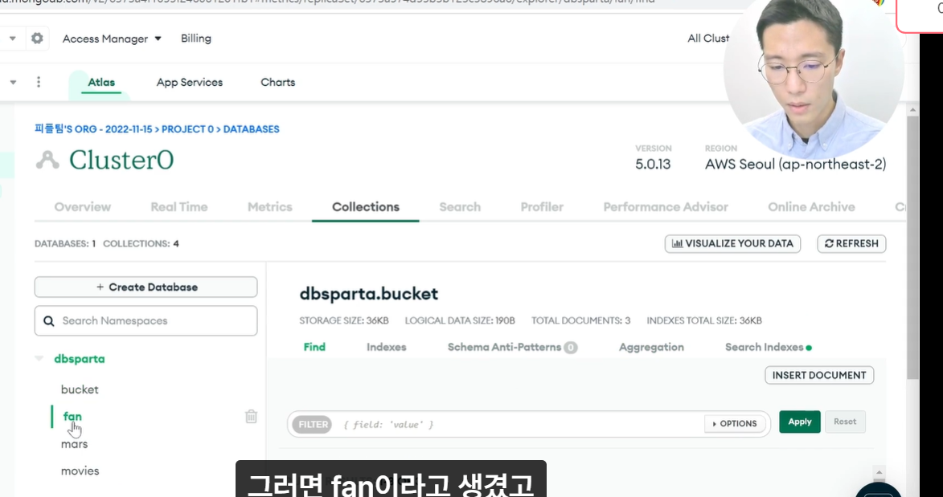
Task: Open the vertical three-dot project menu
Action: pos(39,82)
